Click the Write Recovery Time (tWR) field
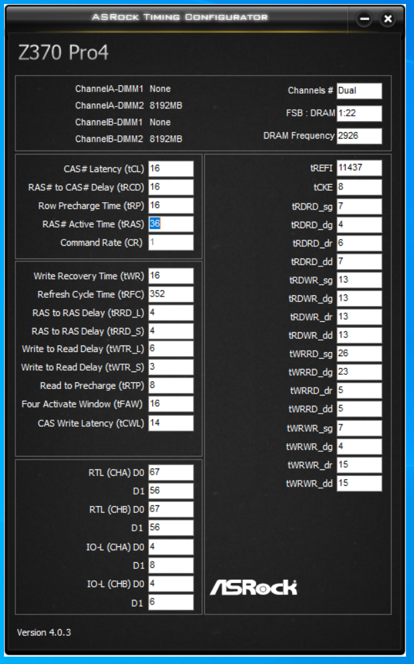 click(x=171, y=276)
